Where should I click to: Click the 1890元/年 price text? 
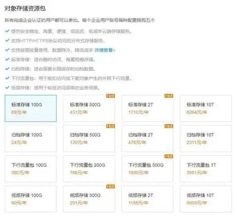pyautogui.click(x=139, y=173)
